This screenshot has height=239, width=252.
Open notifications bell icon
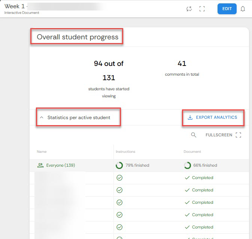pyautogui.click(x=243, y=9)
